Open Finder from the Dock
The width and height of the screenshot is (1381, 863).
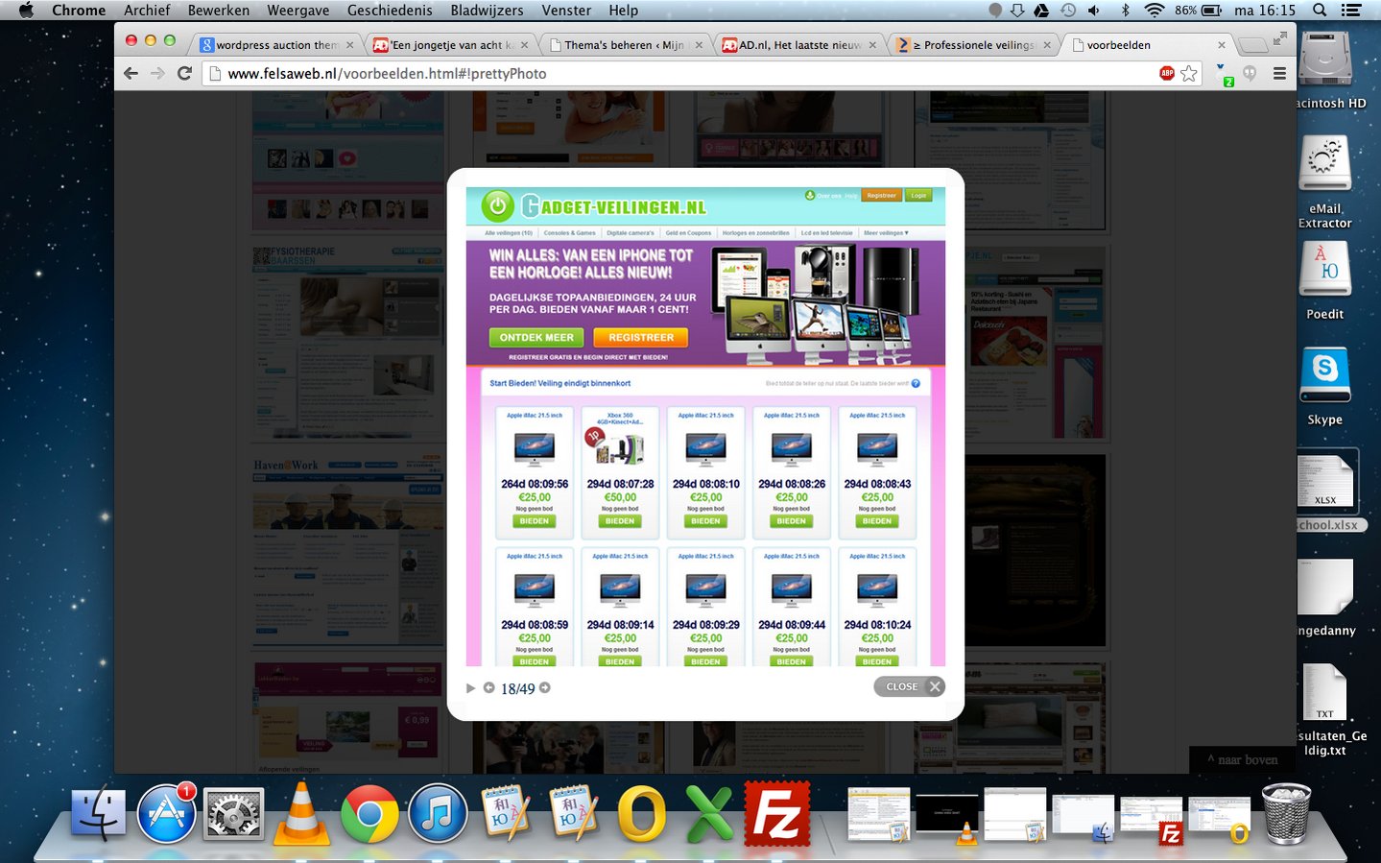pyautogui.click(x=99, y=812)
